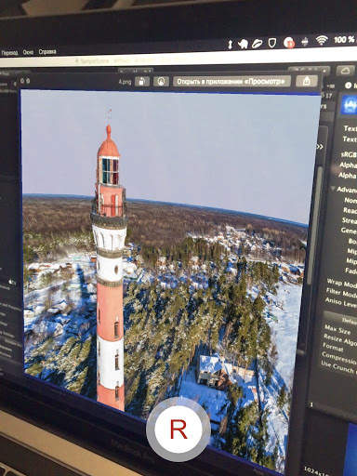
Task: Click the Compression label
Action: (338, 357)
